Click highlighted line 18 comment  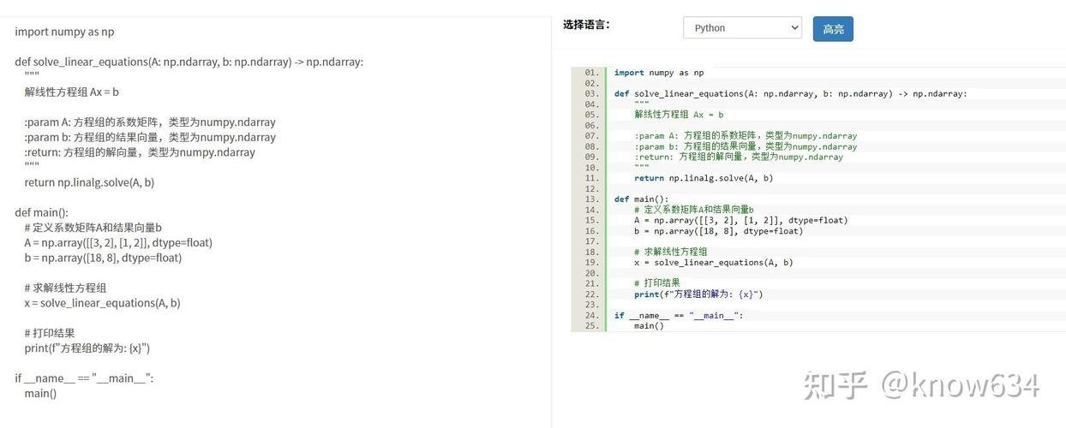coord(671,252)
